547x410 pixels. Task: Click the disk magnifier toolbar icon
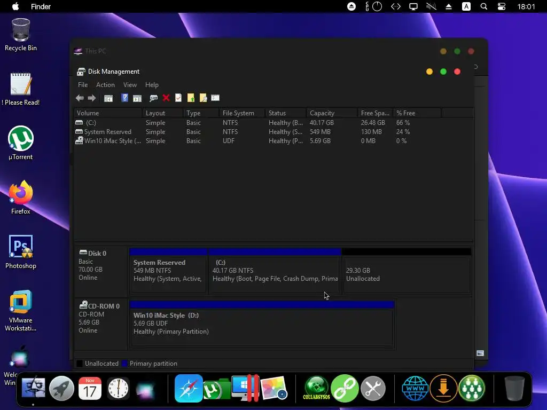pyautogui.click(x=153, y=98)
